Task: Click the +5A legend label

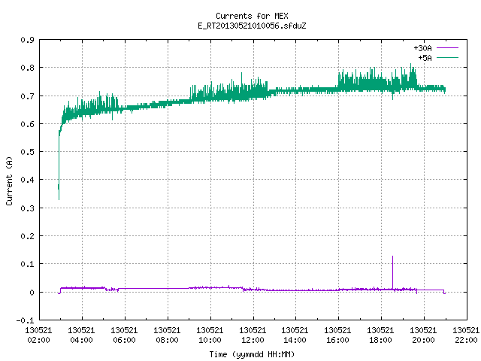Action: 425,58
